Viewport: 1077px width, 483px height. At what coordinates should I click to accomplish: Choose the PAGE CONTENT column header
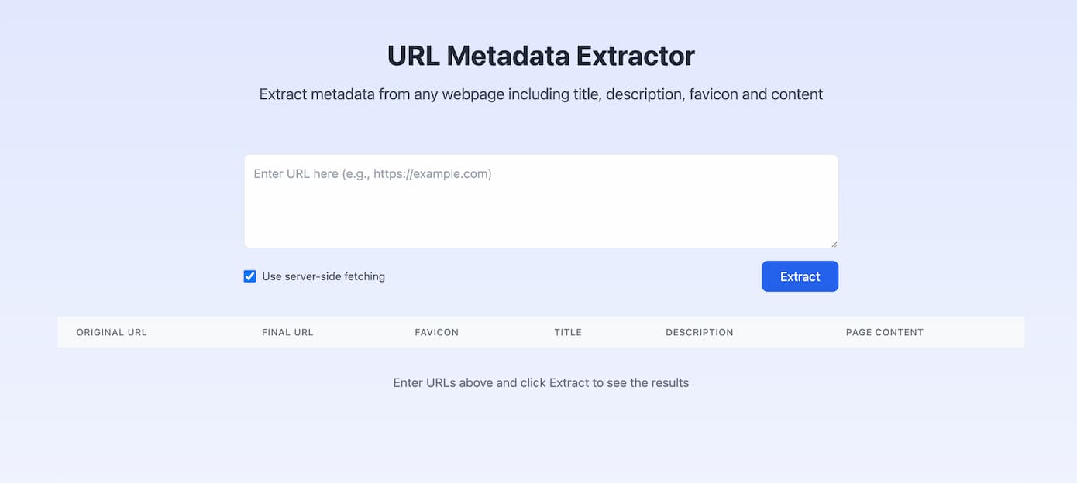coord(884,332)
